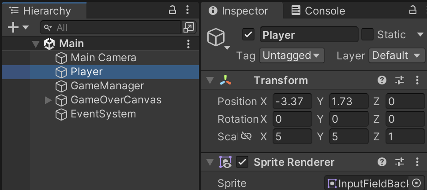Click the Sprite object picker circle
This screenshot has width=427, height=190.
pos(417,183)
